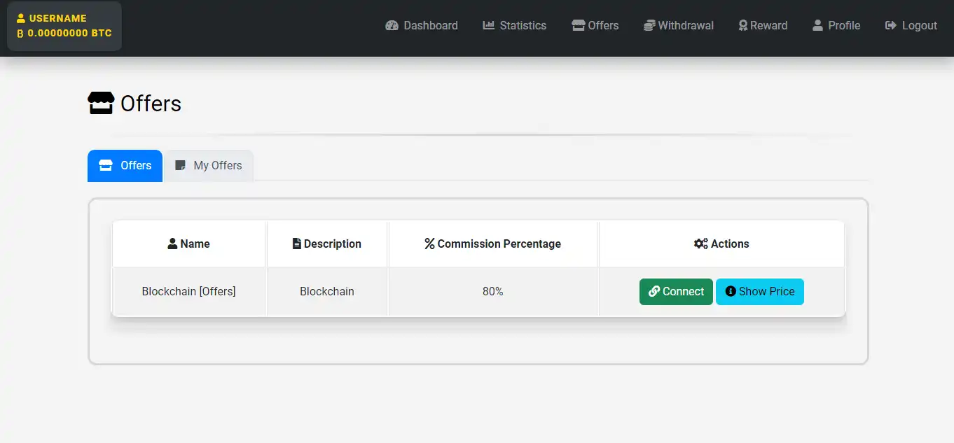954x443 pixels.
Task: Click the USERNAME label in account badge
Action: point(57,18)
